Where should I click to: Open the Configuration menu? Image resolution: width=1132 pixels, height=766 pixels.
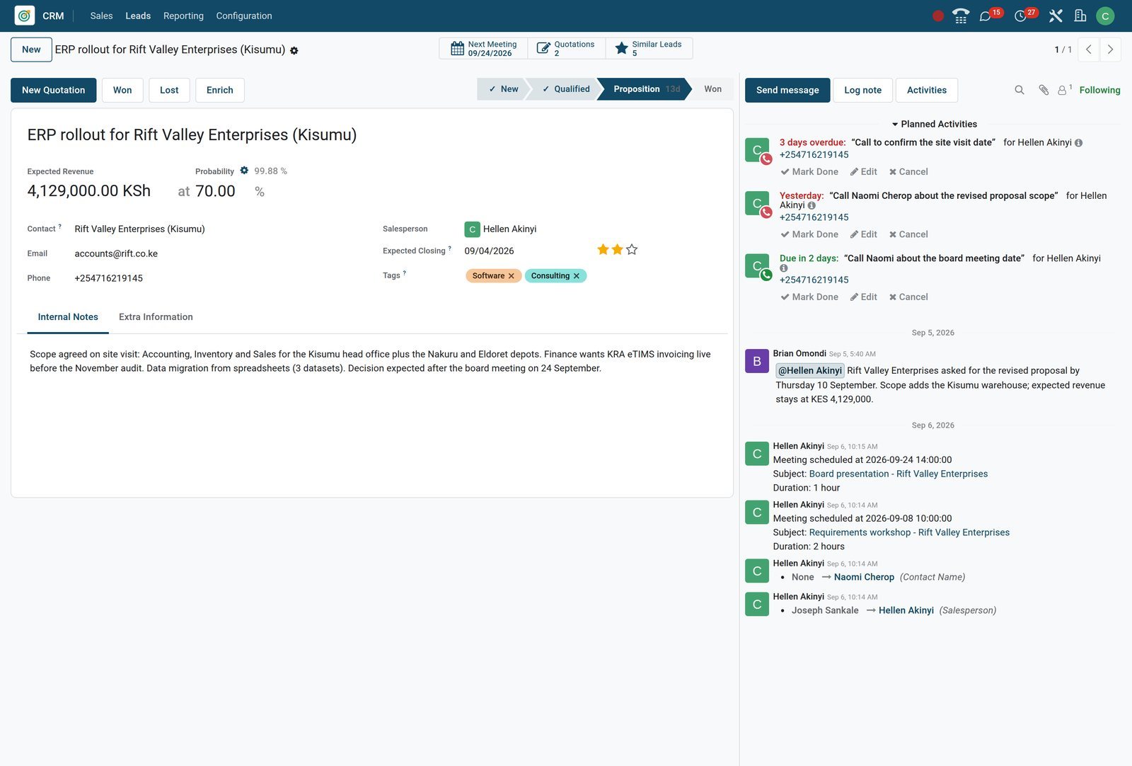(x=244, y=16)
